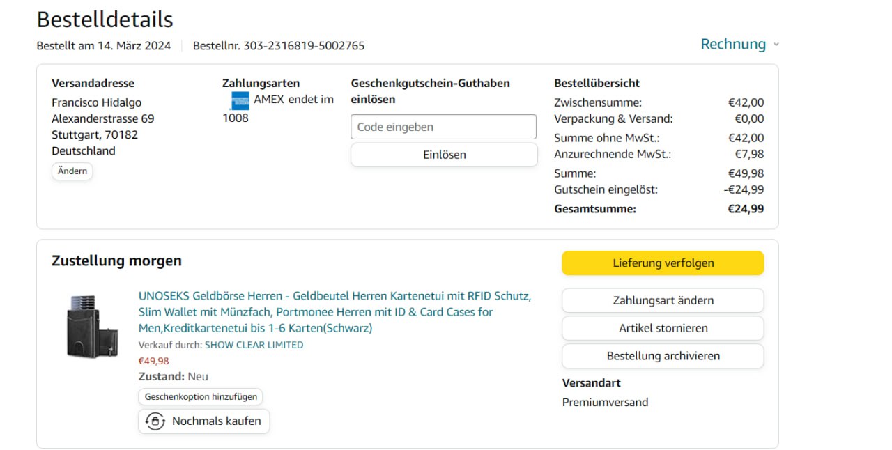This screenshot has height=450, width=892.
Task: Click the Zahlungsart ändern button
Action: pos(663,300)
